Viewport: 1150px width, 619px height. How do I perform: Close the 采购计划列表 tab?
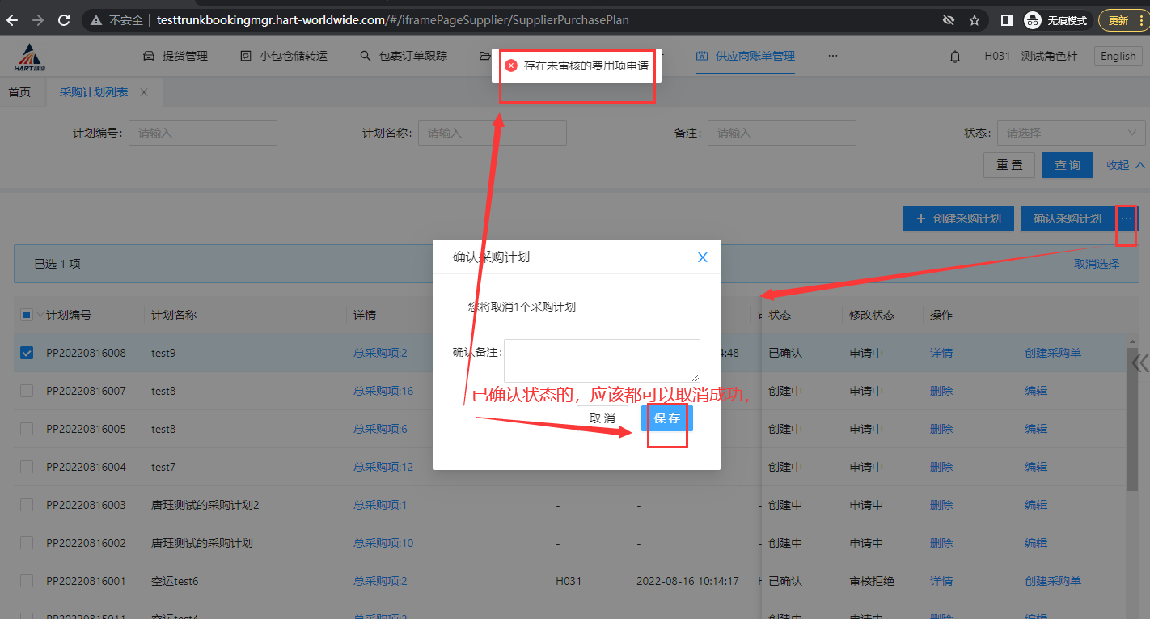coord(144,93)
